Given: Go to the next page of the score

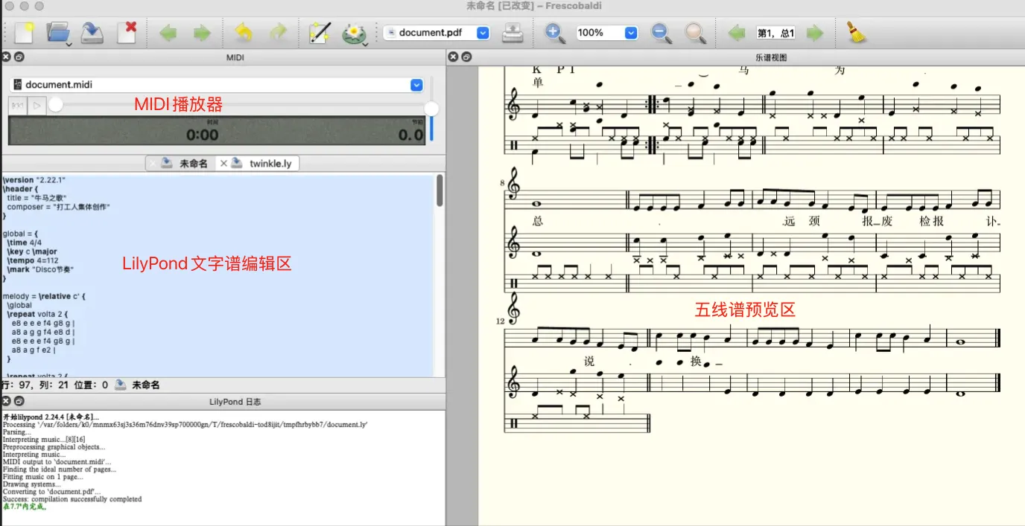Looking at the screenshot, I should (815, 33).
